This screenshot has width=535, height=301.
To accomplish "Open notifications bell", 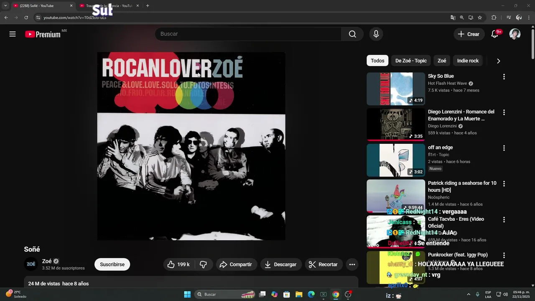I will pos(495,34).
